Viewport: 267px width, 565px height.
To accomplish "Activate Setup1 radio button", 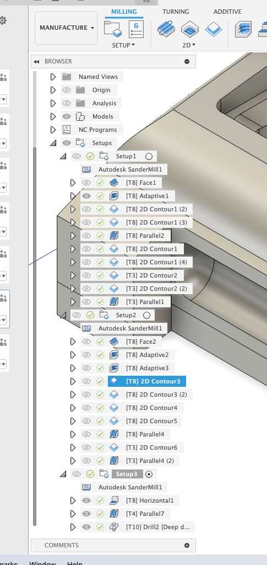I will click(x=149, y=156).
